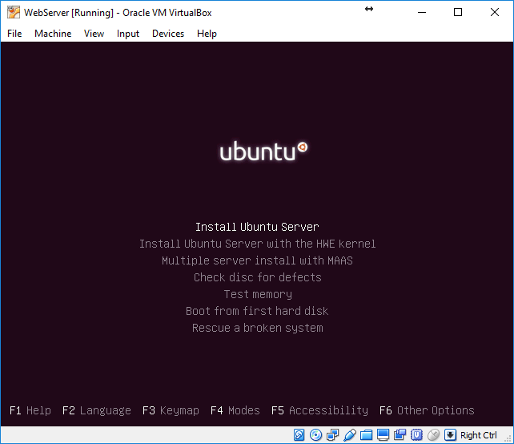Click the window resize grip corner

[x=509, y=439]
